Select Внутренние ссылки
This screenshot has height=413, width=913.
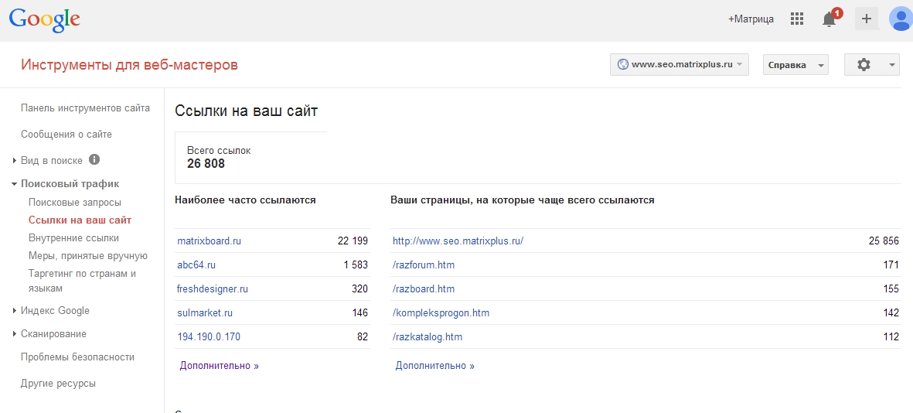coord(74,237)
